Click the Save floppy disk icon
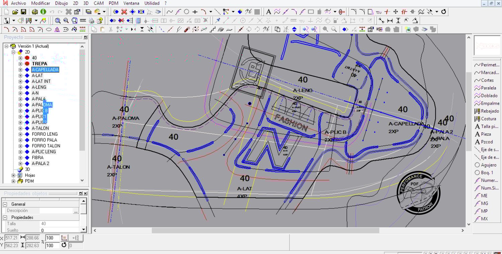 (x=23, y=12)
